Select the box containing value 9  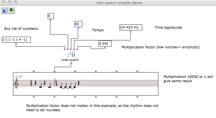(51, 16)
